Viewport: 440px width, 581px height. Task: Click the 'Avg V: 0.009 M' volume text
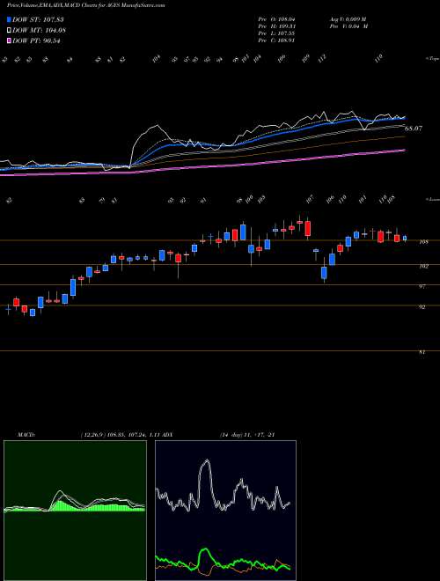(348, 19)
